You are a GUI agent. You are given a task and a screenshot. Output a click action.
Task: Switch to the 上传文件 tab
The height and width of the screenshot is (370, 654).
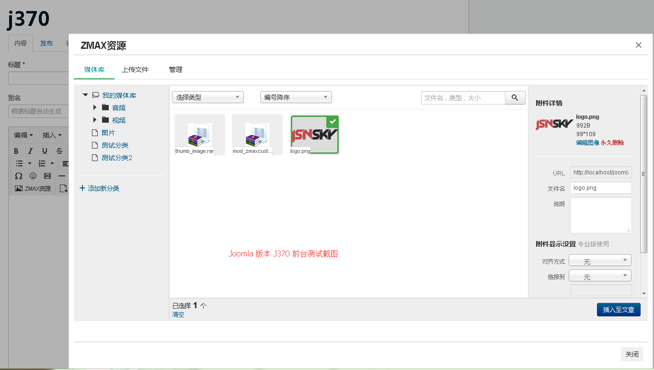tap(135, 69)
